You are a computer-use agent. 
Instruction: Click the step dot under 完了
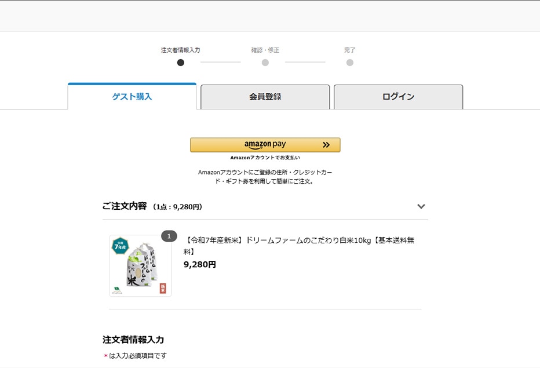350,63
